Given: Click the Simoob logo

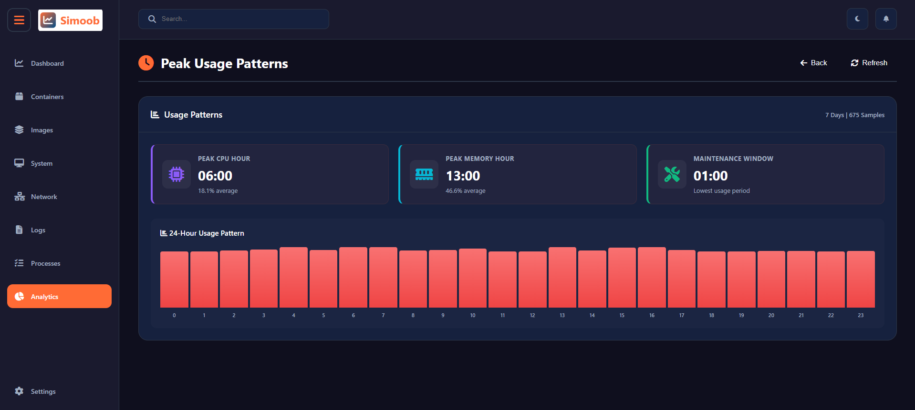Looking at the screenshot, I should point(70,20).
